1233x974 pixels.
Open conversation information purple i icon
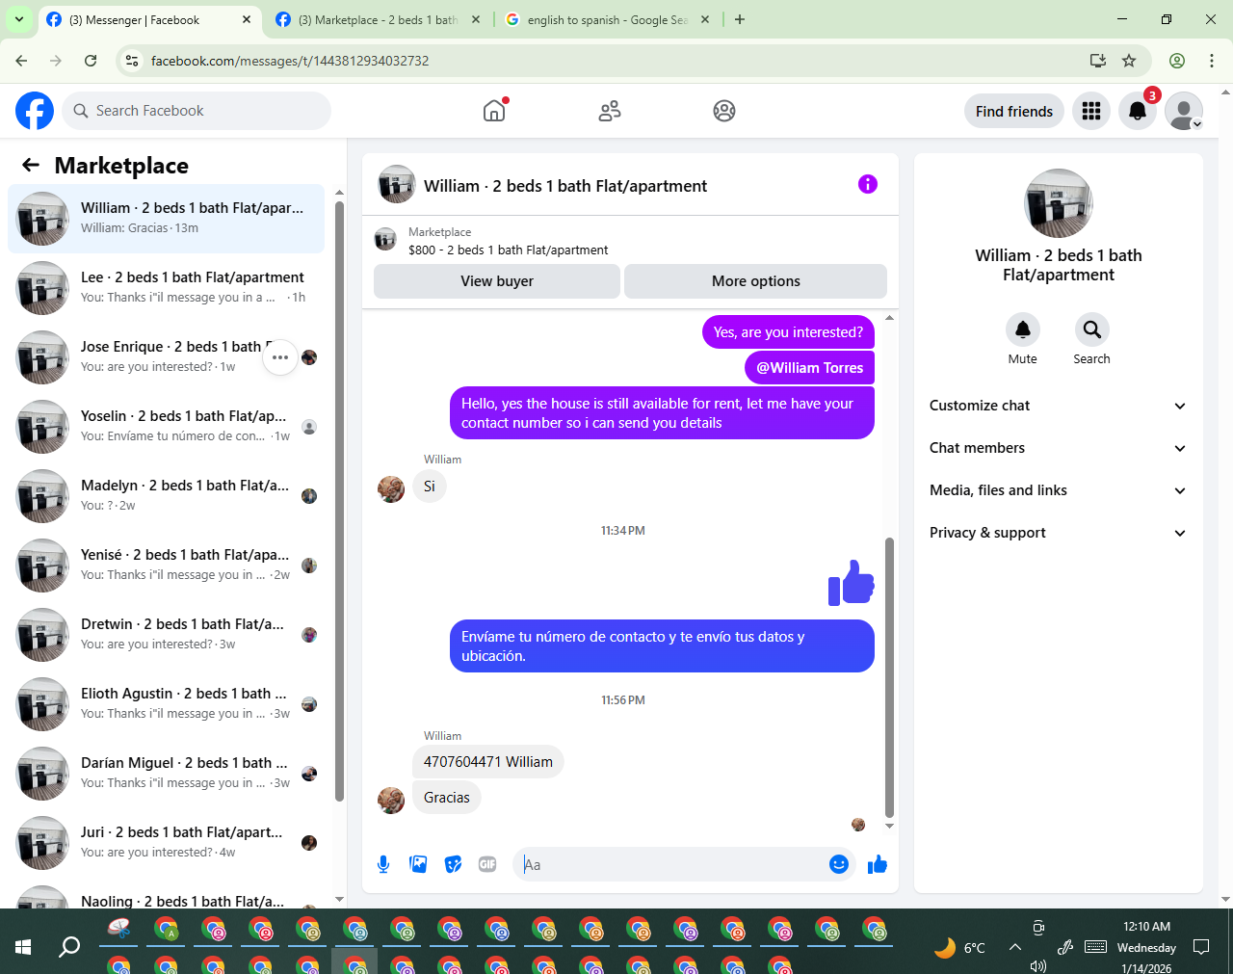tap(868, 184)
